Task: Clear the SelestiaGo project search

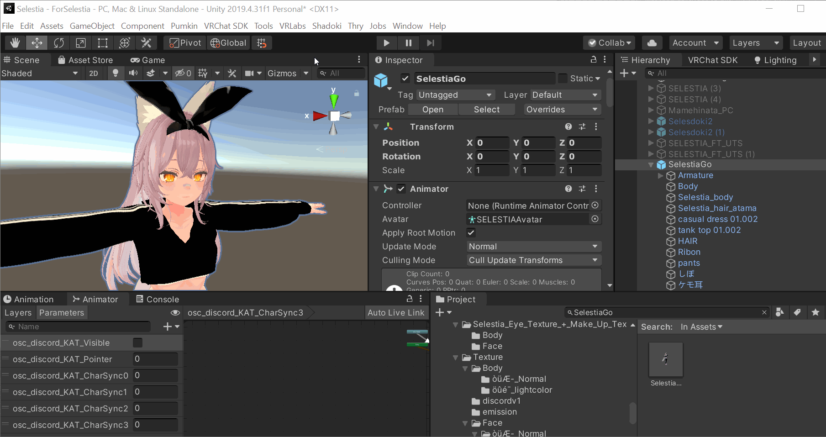Action: click(764, 312)
